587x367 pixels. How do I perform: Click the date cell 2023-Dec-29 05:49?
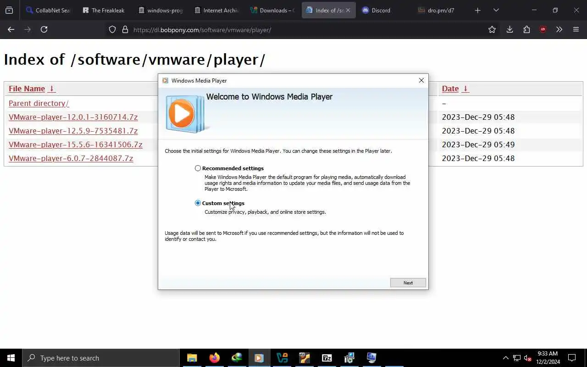[478, 145]
